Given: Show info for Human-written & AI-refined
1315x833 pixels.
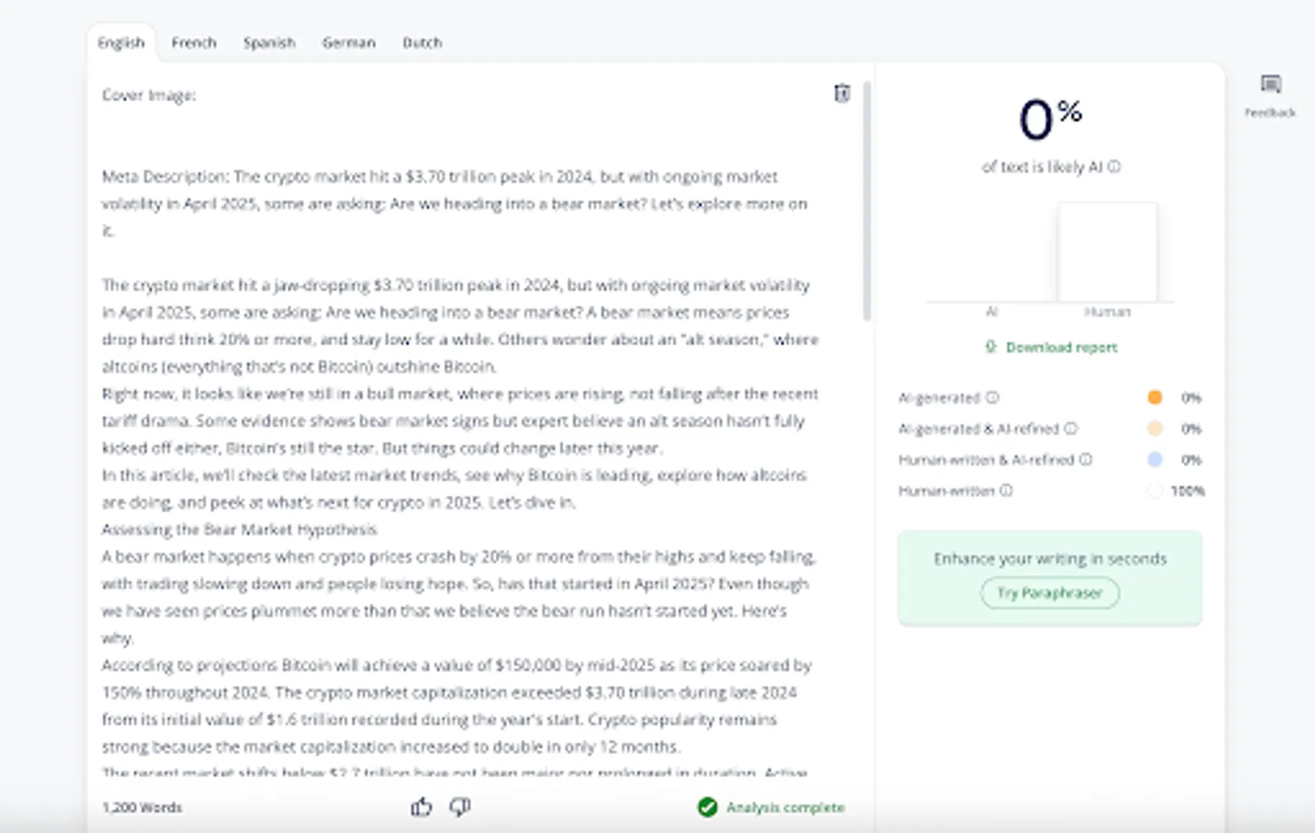Looking at the screenshot, I should pos(1086,459).
